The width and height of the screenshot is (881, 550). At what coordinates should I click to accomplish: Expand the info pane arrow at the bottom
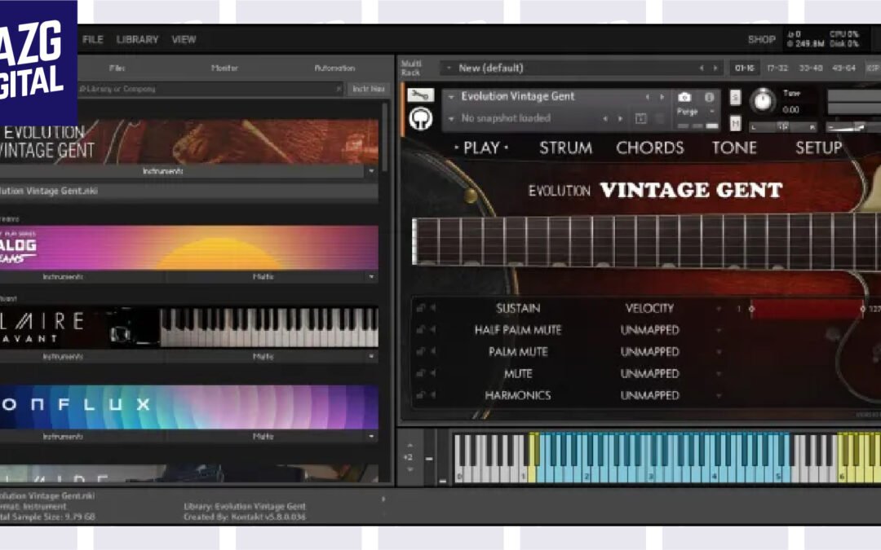tap(383, 499)
